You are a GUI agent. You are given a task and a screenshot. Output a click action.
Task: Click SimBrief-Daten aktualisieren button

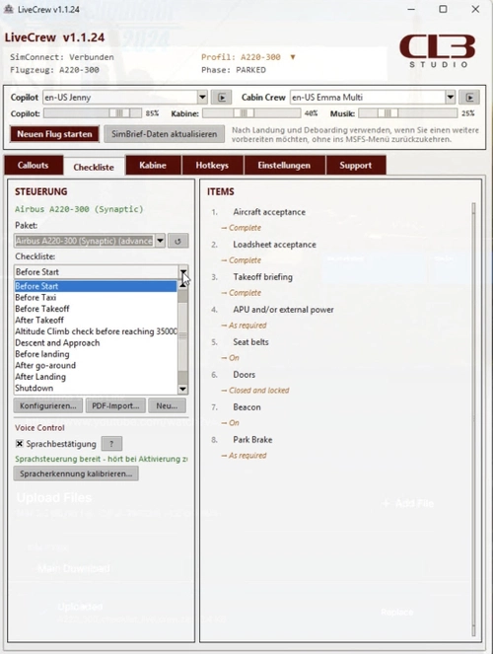(165, 134)
